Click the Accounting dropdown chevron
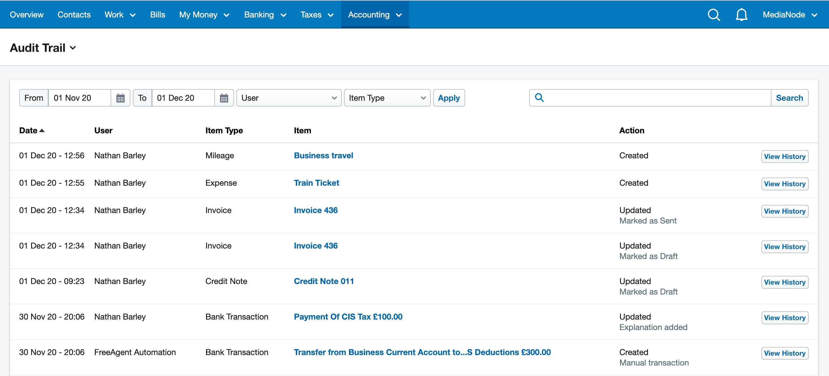This screenshot has height=376, width=829. click(400, 14)
